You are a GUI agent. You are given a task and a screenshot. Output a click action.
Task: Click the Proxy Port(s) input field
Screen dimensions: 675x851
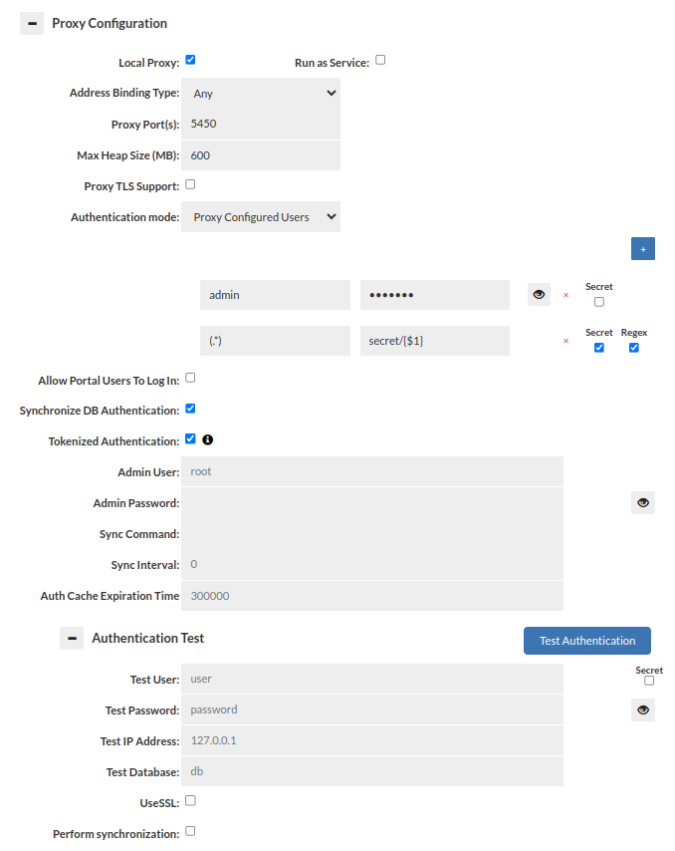click(x=261, y=125)
